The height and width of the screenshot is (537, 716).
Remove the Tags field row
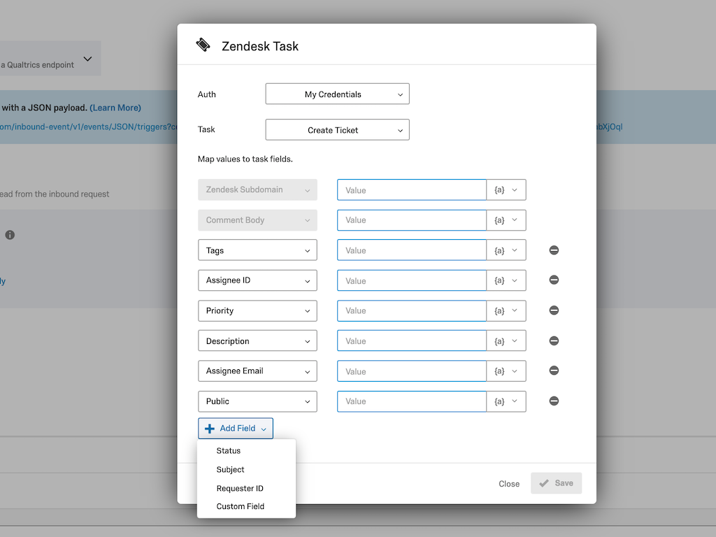(x=554, y=250)
